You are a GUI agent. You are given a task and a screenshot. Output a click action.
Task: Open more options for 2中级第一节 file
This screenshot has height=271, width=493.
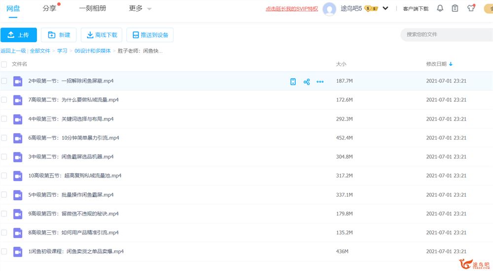point(320,82)
